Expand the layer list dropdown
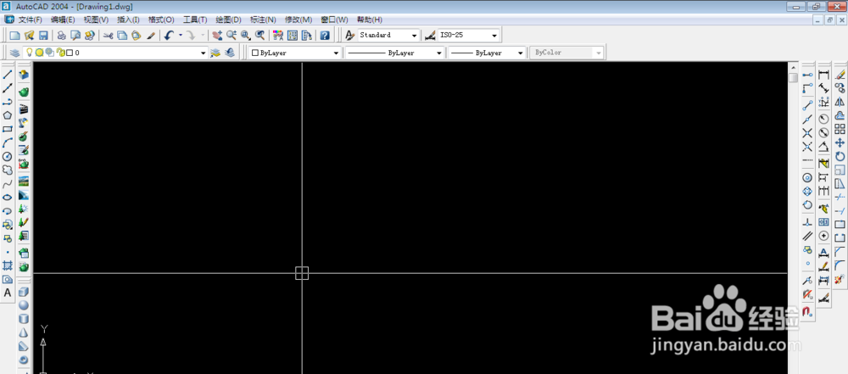This screenshot has height=374, width=848. point(204,53)
